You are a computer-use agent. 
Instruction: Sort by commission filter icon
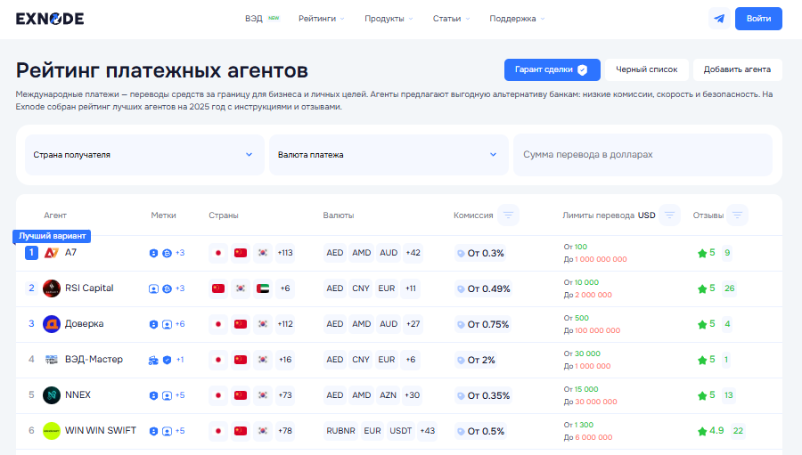tap(508, 215)
